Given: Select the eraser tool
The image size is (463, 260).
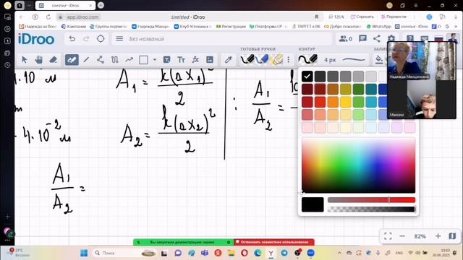Looking at the screenshot, I should (x=53, y=60).
